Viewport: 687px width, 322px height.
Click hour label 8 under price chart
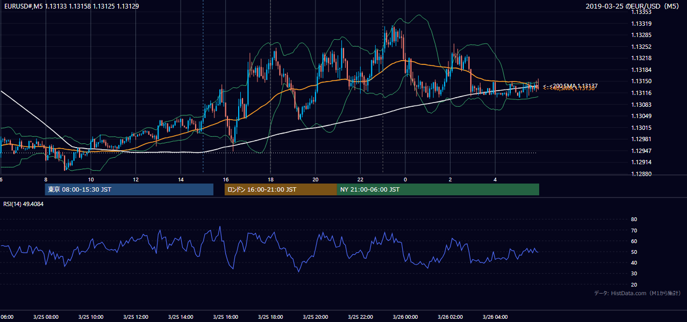46,179
